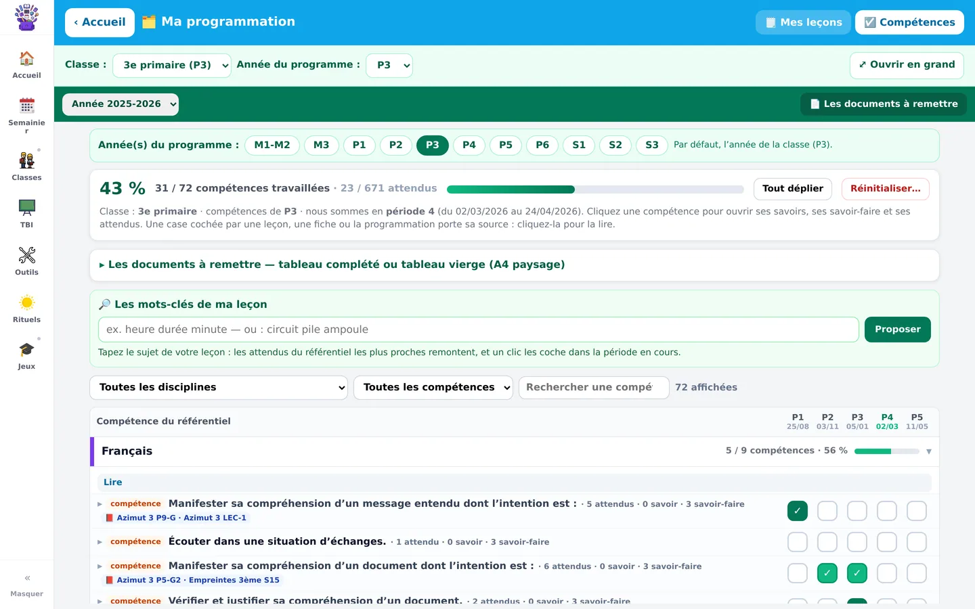This screenshot has width=975, height=609.
Task: Tick P2 box for message entendu compétence
Action: [x=827, y=511]
